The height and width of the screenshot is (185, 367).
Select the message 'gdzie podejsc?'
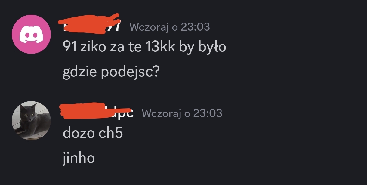point(111,72)
